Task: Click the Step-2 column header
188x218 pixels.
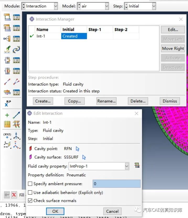Action: tap(126, 29)
